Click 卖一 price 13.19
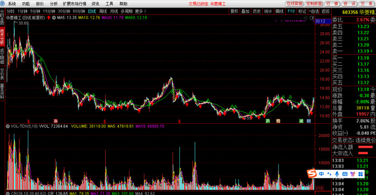376x195 pixels. [363, 51]
